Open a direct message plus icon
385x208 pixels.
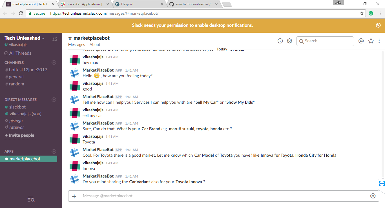54,99
